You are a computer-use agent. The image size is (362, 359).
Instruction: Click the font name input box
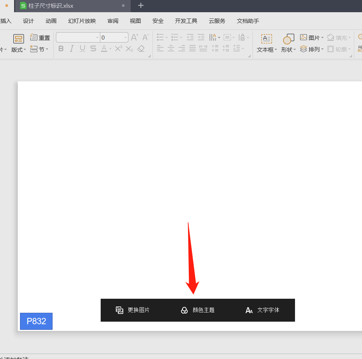pyautogui.click(x=76, y=38)
